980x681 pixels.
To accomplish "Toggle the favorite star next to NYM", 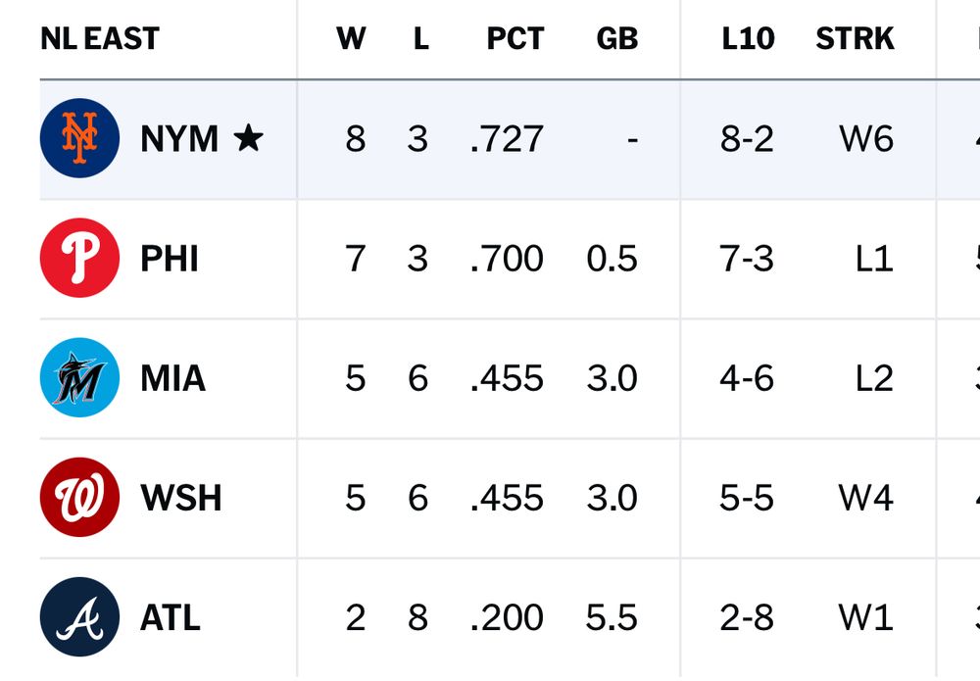I will [x=248, y=138].
